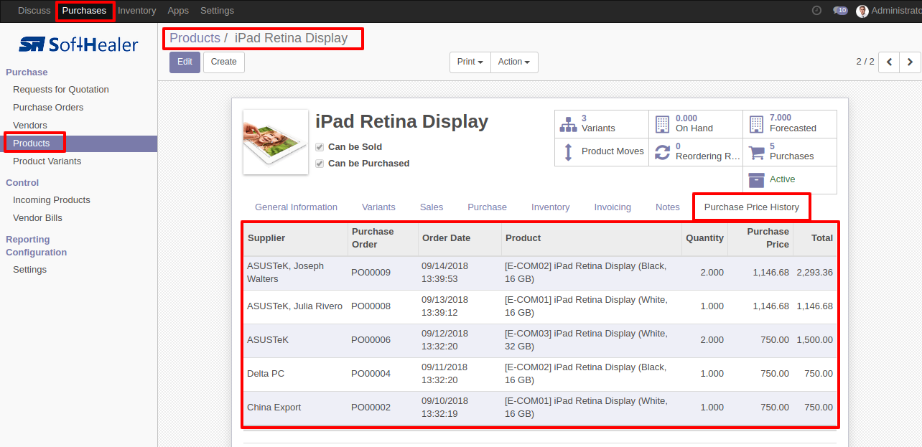Click the Forecasted building icon
This screenshot has width=922, height=447.
[x=756, y=124]
